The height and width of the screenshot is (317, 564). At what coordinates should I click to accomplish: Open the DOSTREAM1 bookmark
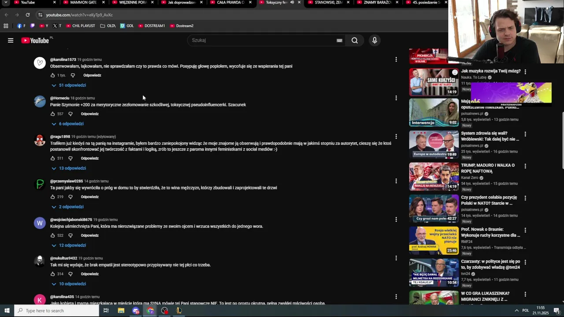coord(152,26)
